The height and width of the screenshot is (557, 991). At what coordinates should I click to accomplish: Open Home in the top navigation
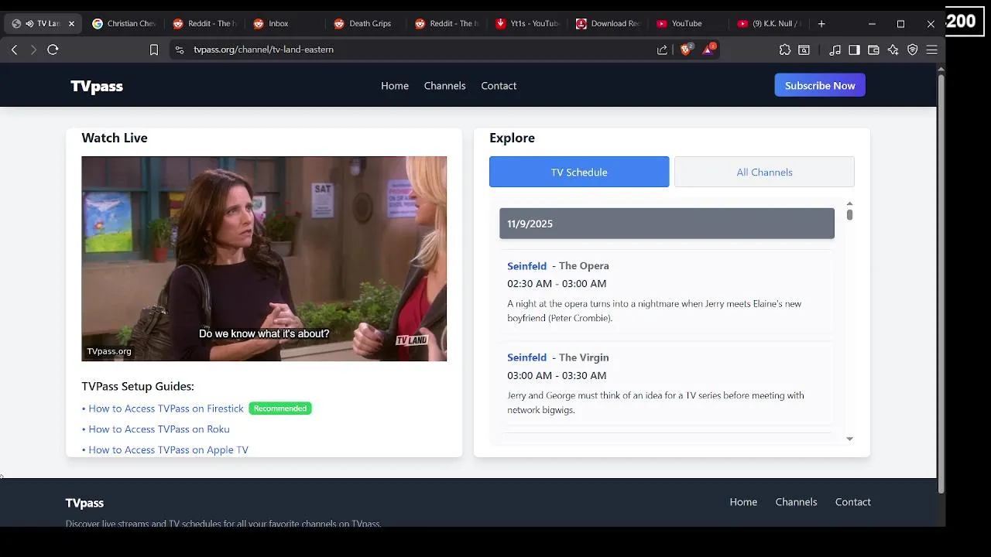[395, 86]
